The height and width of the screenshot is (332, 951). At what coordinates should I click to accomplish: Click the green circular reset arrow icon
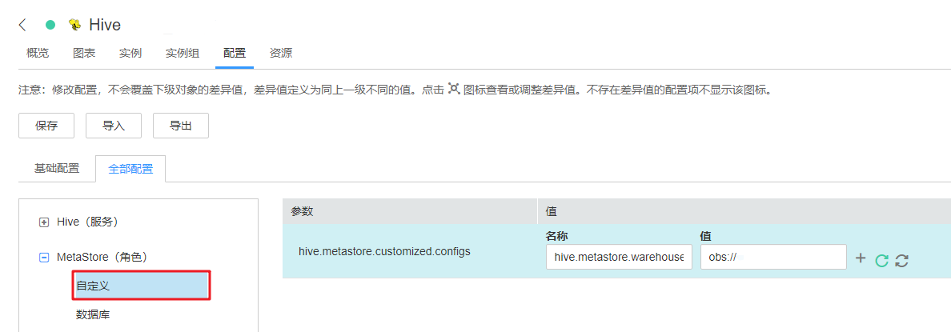pyautogui.click(x=881, y=259)
